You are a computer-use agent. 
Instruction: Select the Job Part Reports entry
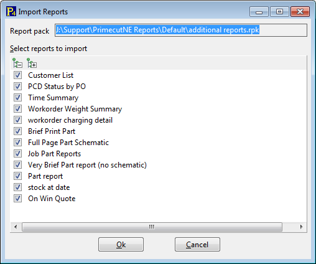click(x=54, y=154)
